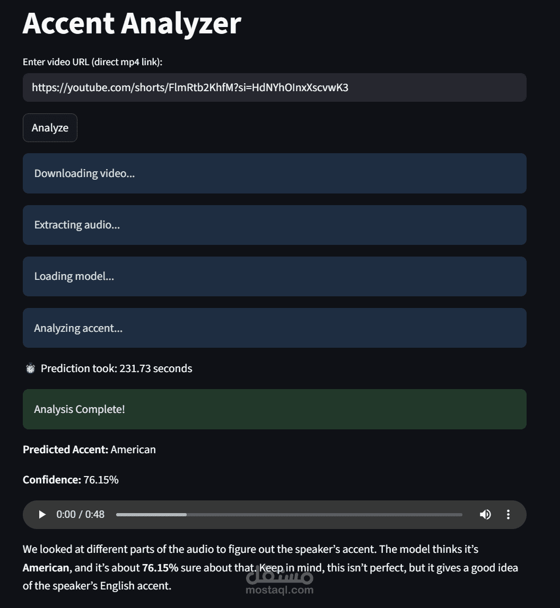The image size is (560, 608).
Task: Click the audio progress seek bar
Action: click(289, 515)
